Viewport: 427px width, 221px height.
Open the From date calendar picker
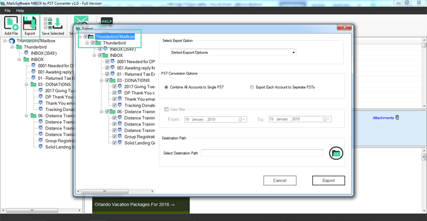241,119
